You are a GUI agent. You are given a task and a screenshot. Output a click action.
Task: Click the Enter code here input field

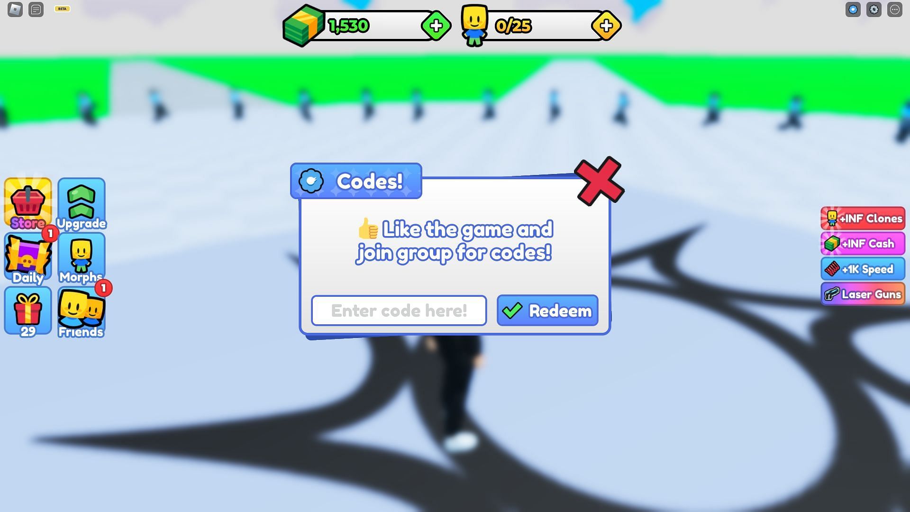click(x=399, y=311)
